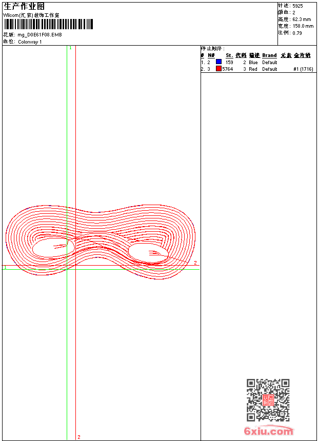Click the St. column header

tap(229, 55)
